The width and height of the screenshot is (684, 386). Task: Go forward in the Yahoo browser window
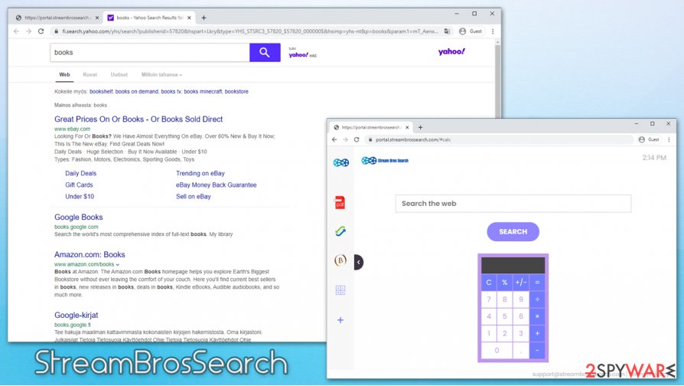[x=29, y=31]
